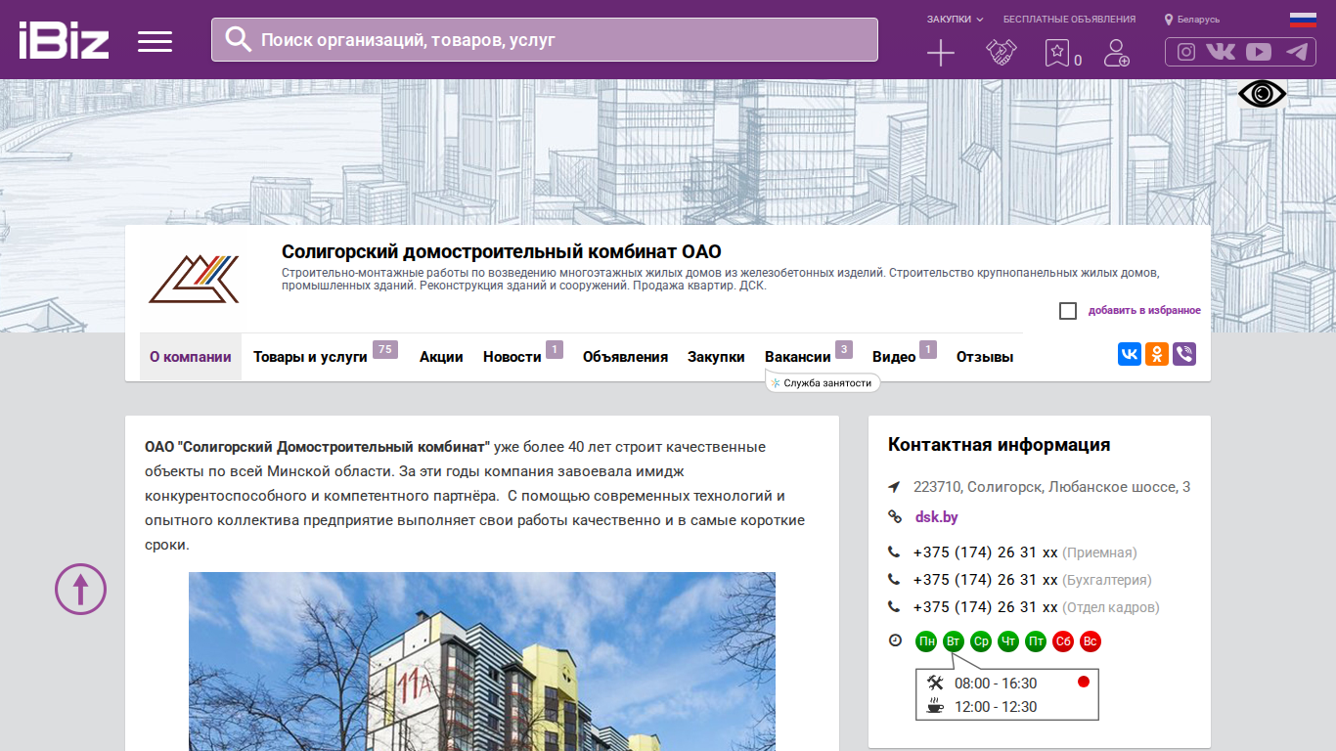This screenshot has width=1336, height=751.
Task: Click the link icon beside dsk.by
Action: [x=894, y=517]
